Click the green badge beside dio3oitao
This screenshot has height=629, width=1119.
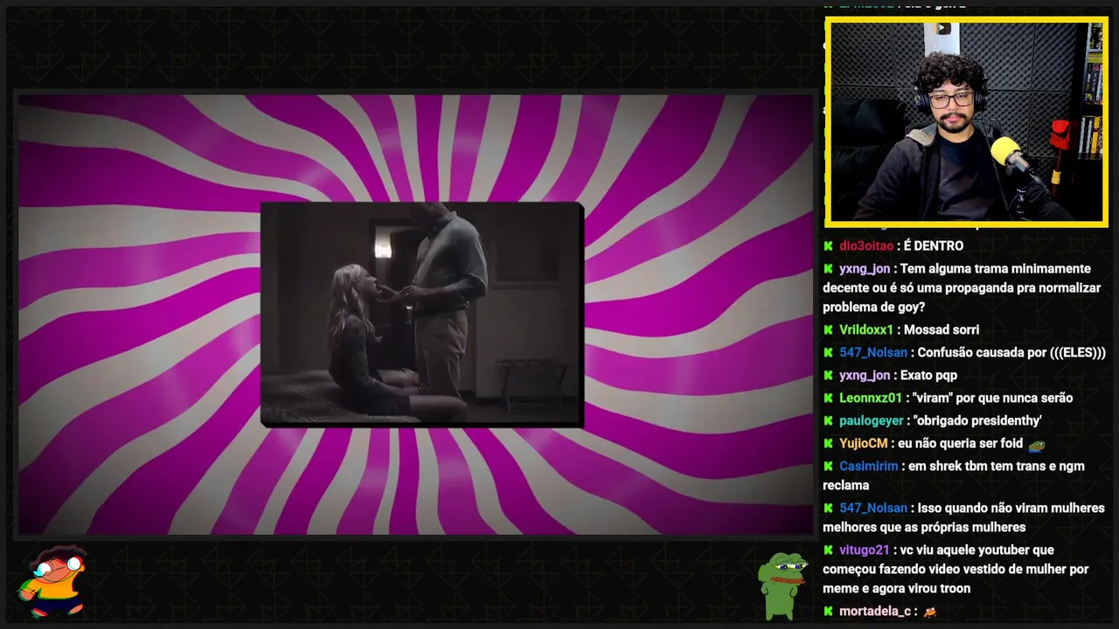(x=828, y=246)
